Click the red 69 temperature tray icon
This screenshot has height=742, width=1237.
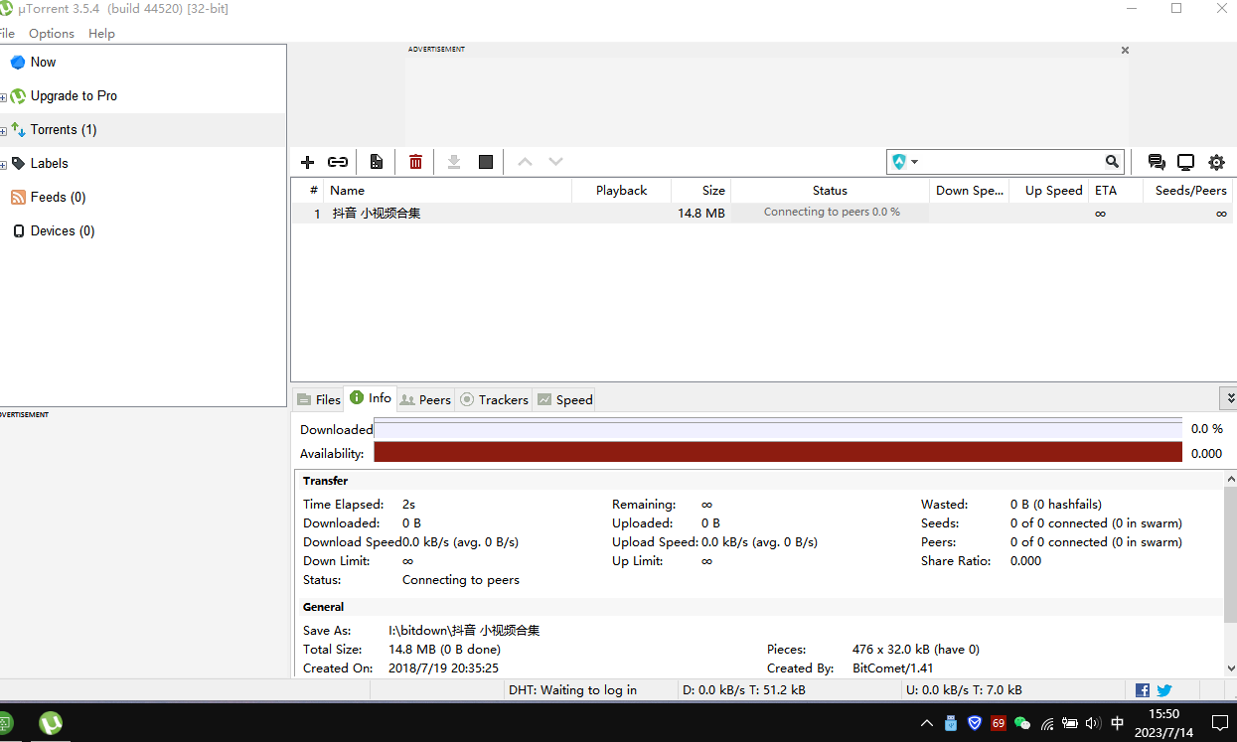(x=999, y=723)
